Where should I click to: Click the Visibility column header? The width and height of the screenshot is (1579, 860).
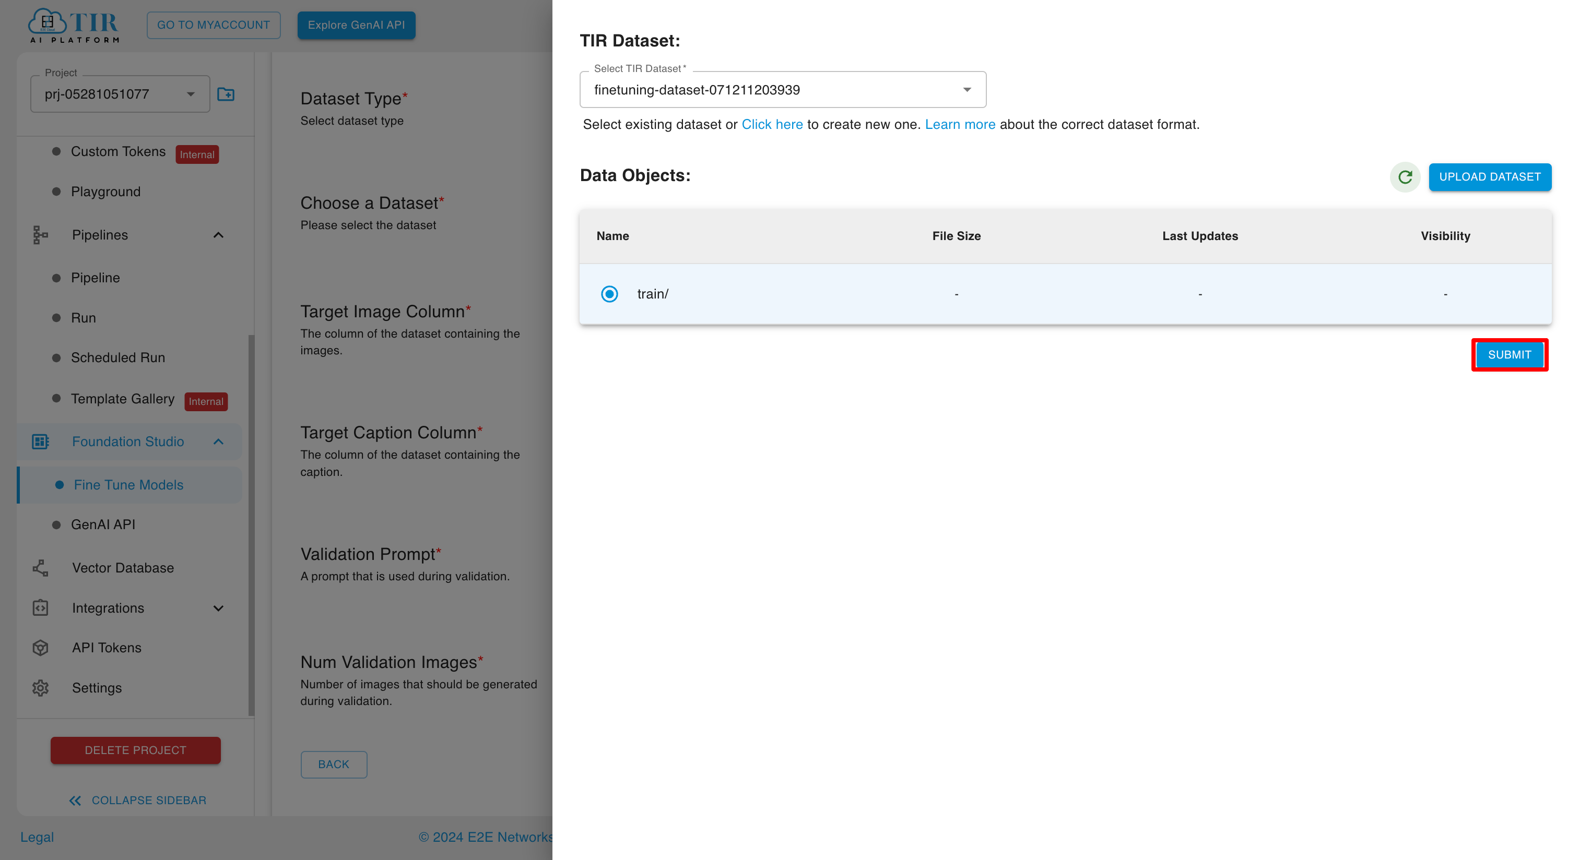(1445, 236)
